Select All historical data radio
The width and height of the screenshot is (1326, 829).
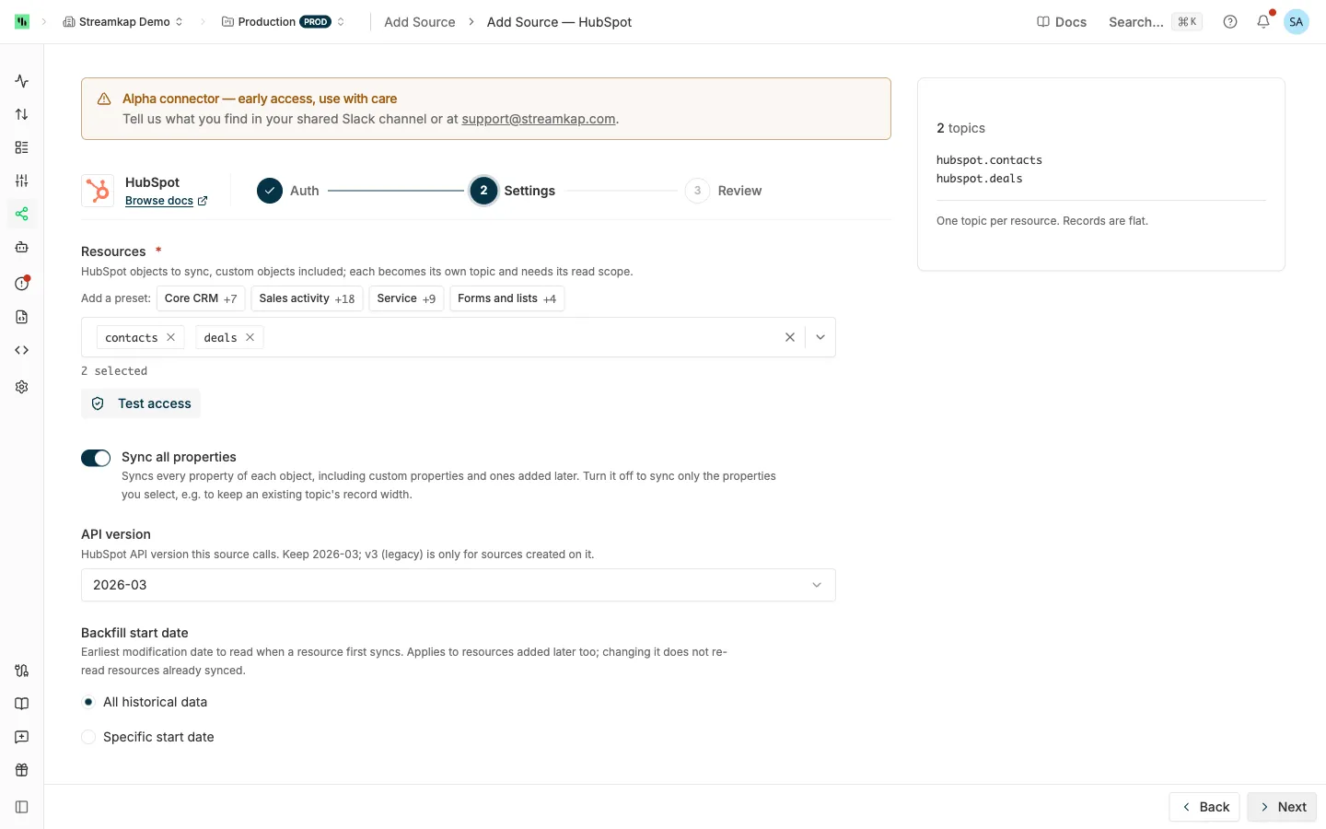click(x=88, y=702)
